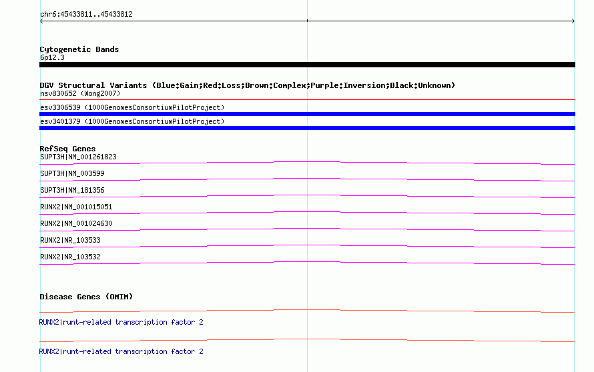Image resolution: width=594 pixels, height=372 pixels.
Task: Click the nsv830652 (Wong2007) variant label
Action: tap(80, 93)
